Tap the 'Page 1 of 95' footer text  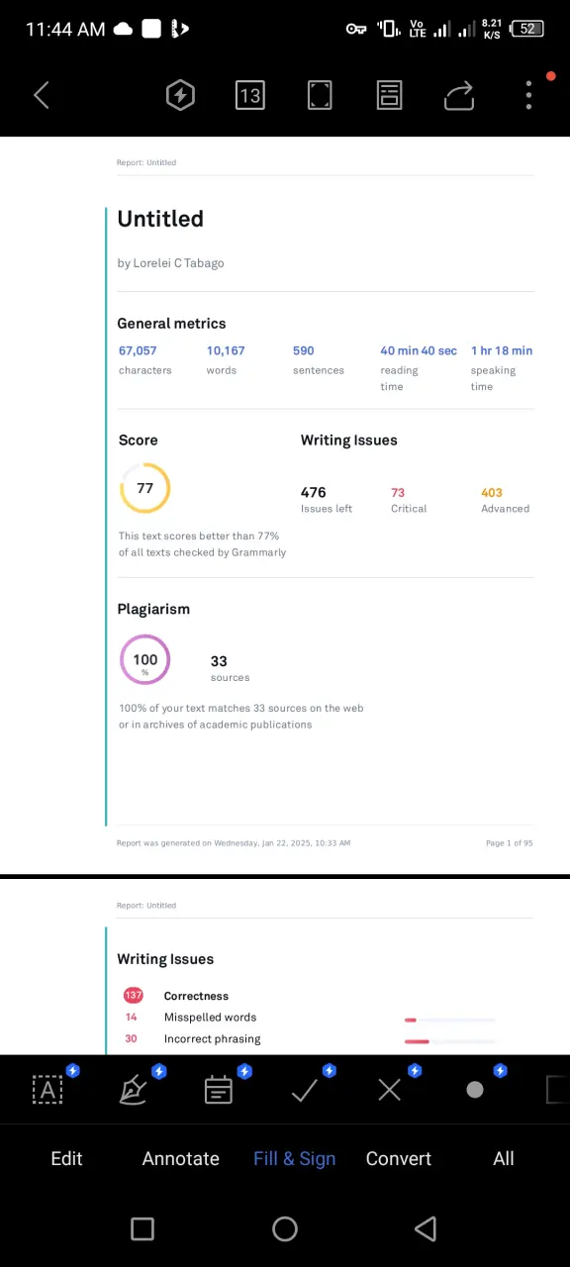coord(510,843)
